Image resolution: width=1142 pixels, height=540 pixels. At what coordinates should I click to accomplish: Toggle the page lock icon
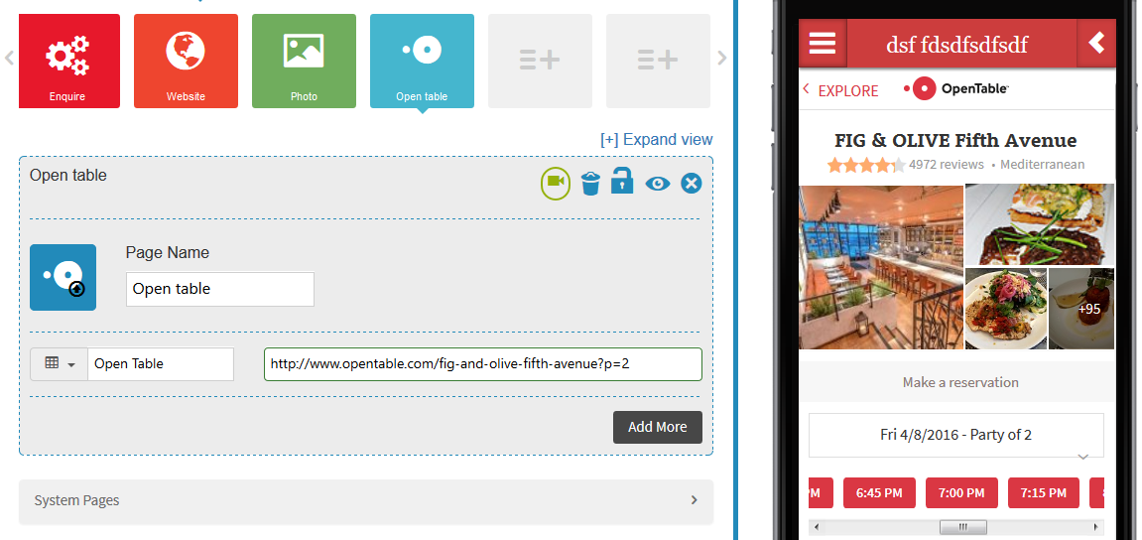coord(622,181)
